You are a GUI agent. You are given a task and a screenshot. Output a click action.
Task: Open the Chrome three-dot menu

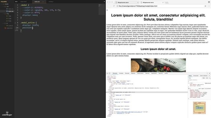click(209, 6)
